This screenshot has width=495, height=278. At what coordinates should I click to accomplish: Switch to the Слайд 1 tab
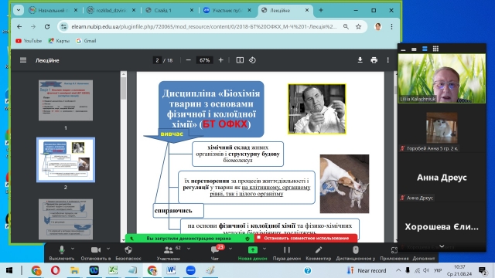tap(169, 10)
